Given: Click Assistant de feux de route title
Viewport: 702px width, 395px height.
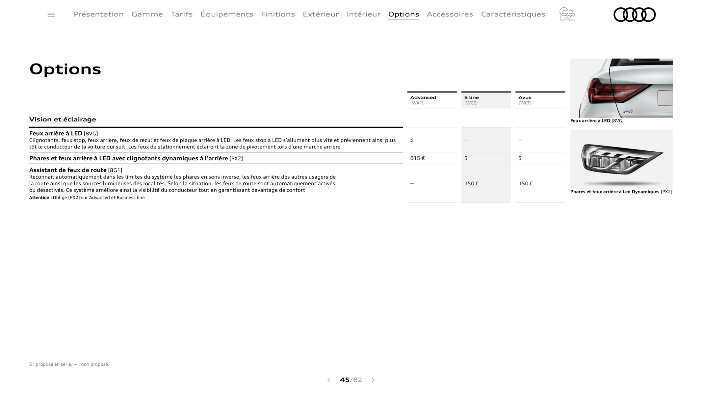Looking at the screenshot, I should click(x=76, y=170).
